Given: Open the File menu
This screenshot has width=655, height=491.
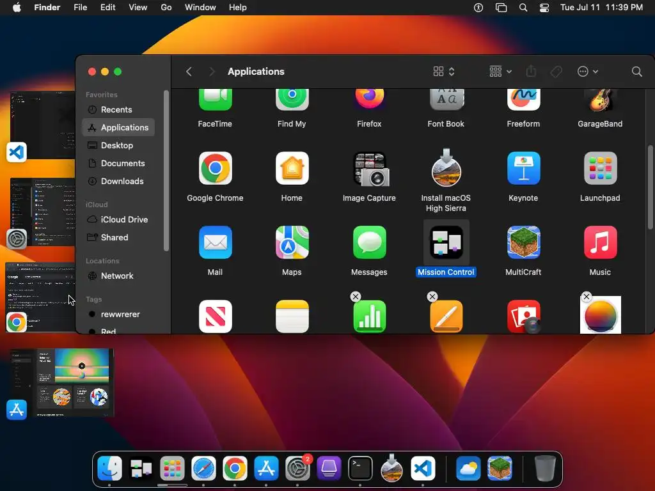Looking at the screenshot, I should point(80,8).
